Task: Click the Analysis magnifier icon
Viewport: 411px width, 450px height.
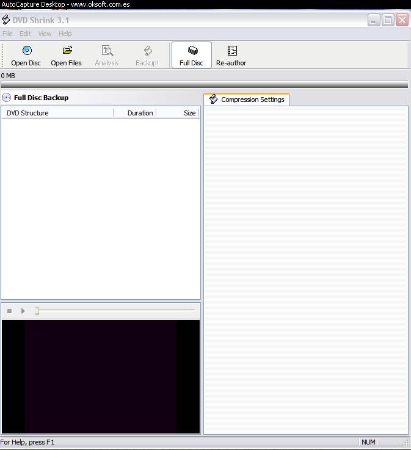Action: tap(107, 51)
